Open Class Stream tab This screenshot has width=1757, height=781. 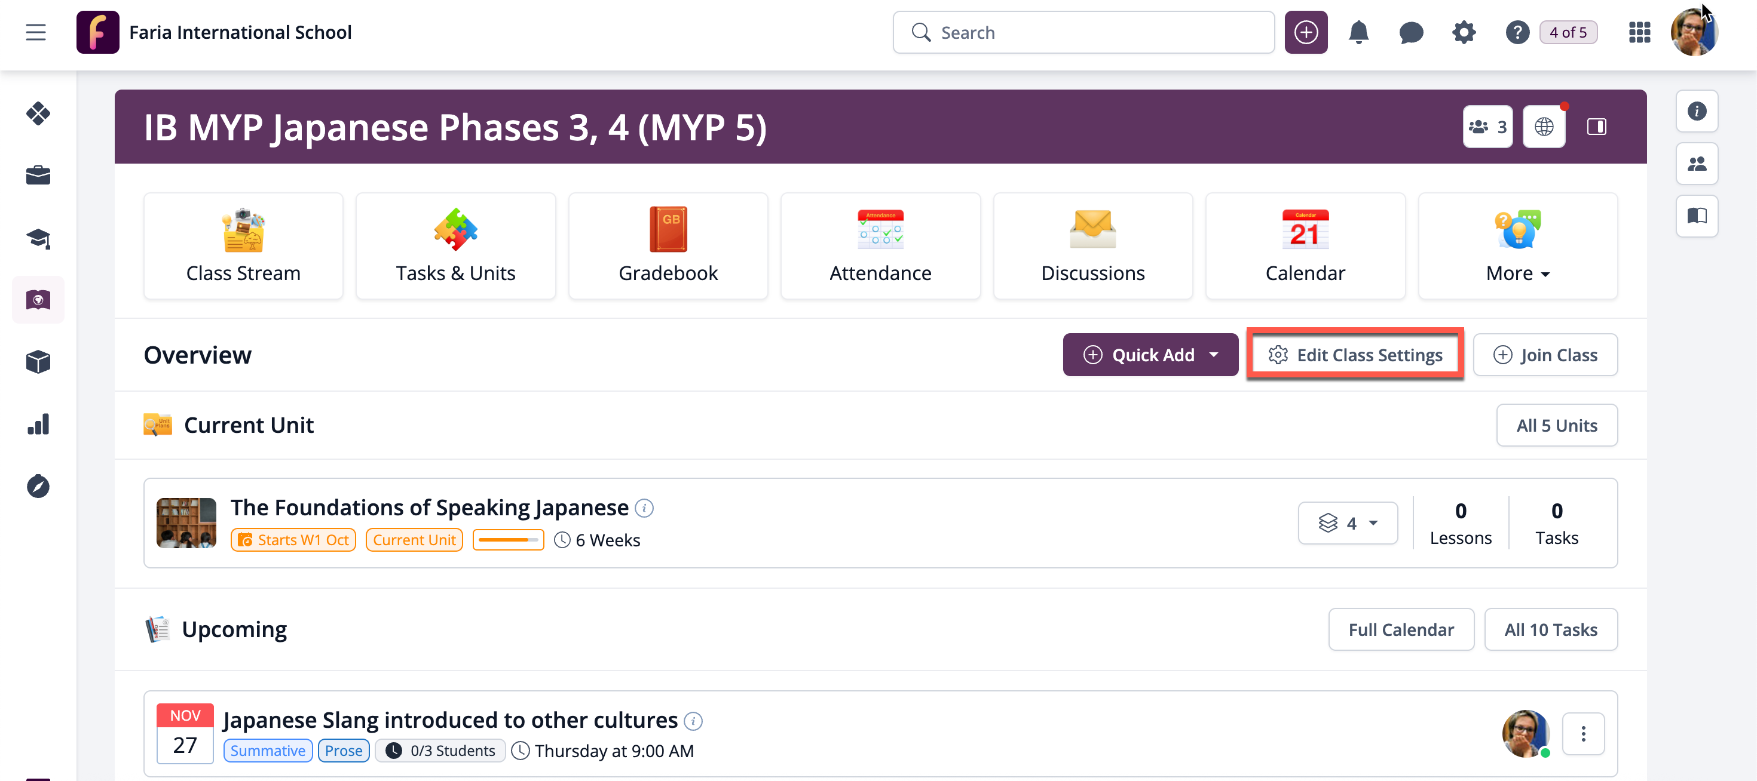243,246
